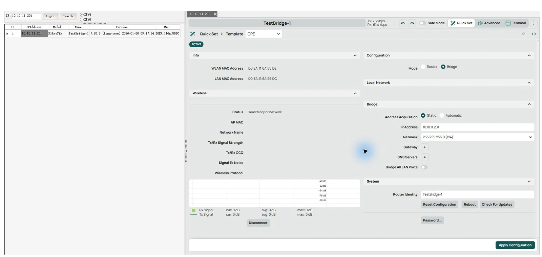
Task: Open the Terminal tab
Action: coord(516,23)
